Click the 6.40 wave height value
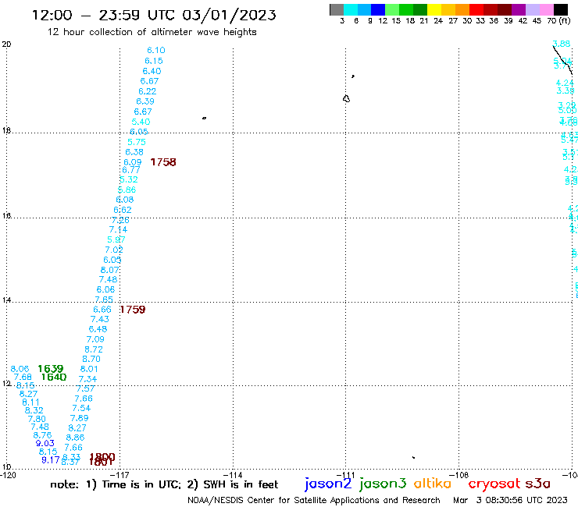Image resolution: width=578 pixels, height=507 pixels. tap(152, 71)
